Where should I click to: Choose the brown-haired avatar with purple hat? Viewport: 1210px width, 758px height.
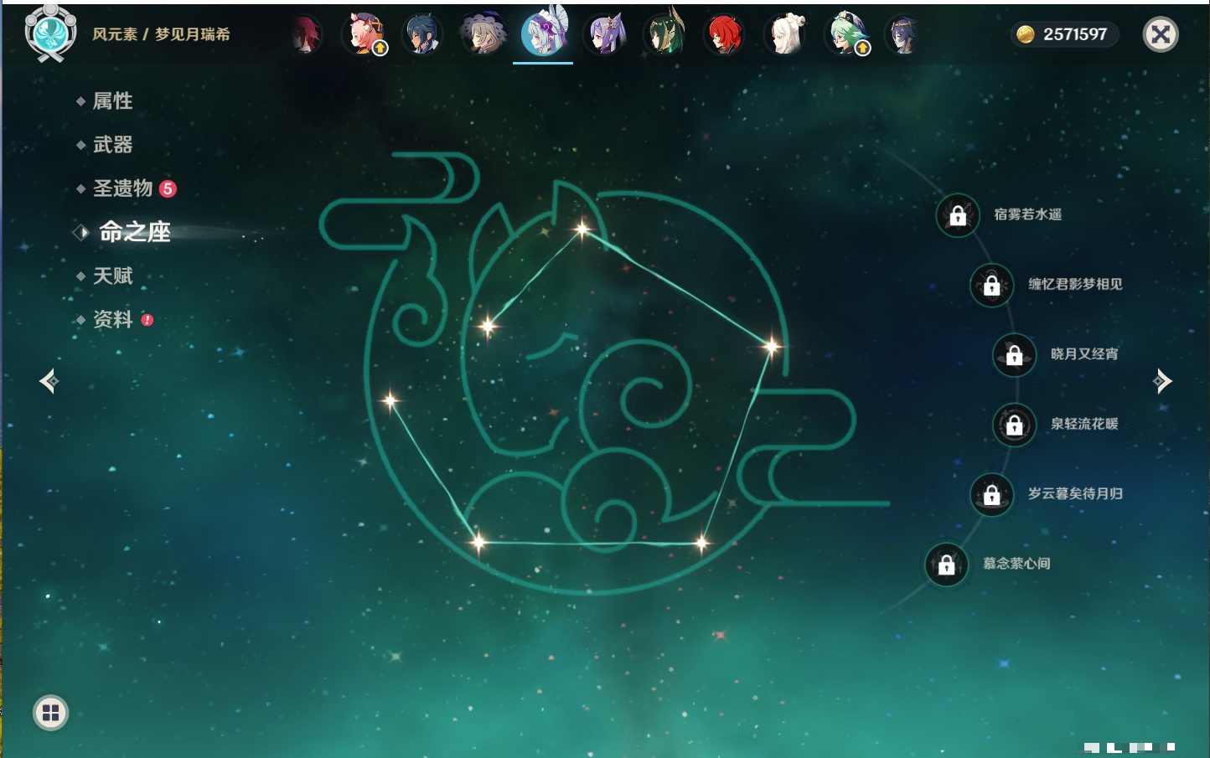click(x=483, y=34)
